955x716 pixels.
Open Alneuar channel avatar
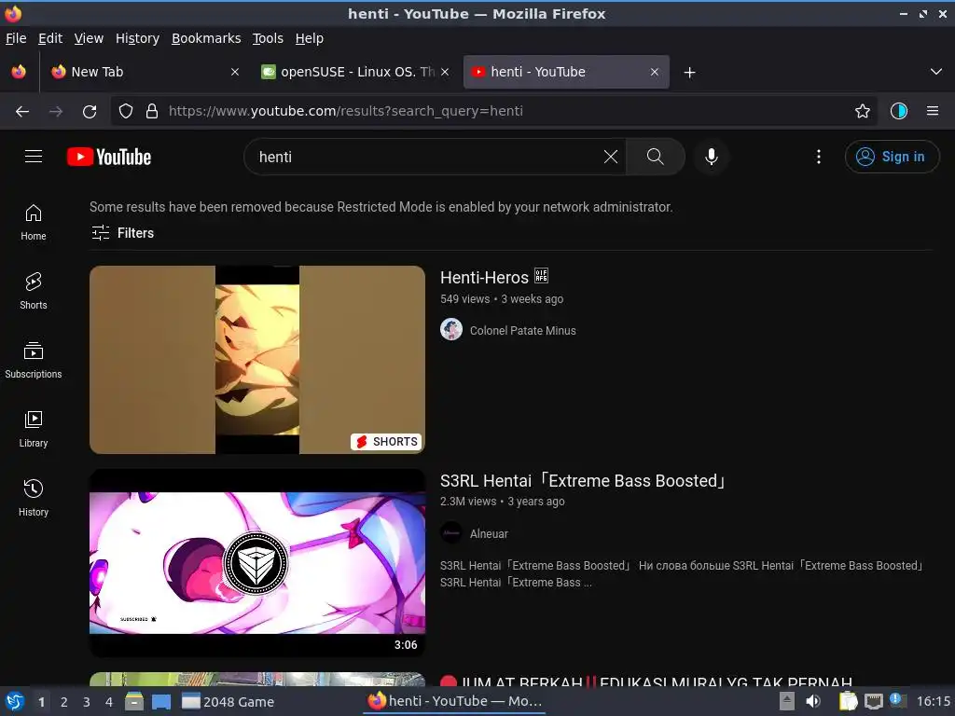click(x=451, y=533)
